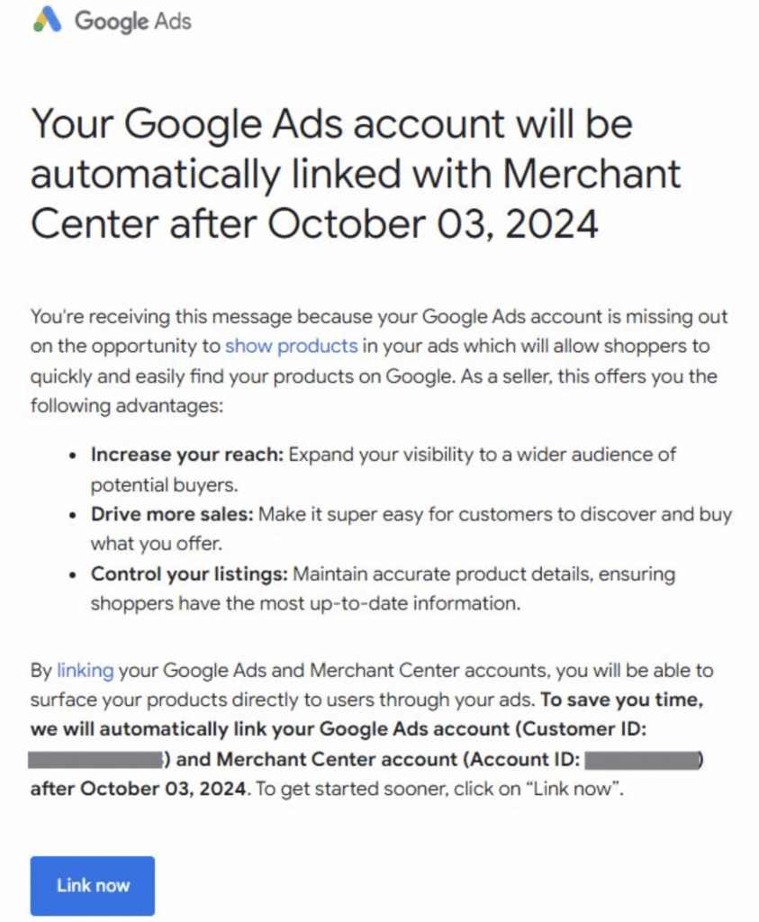
Task: Click "October 03, 2024" in the headline
Action: 433,224
